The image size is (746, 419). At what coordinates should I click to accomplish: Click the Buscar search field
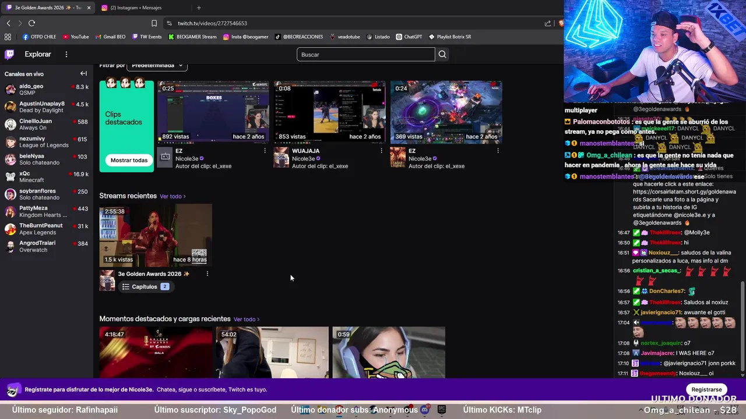coord(365,55)
